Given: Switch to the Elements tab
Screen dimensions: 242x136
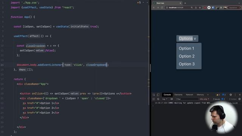Looking at the screenshot, I should point(178,95).
